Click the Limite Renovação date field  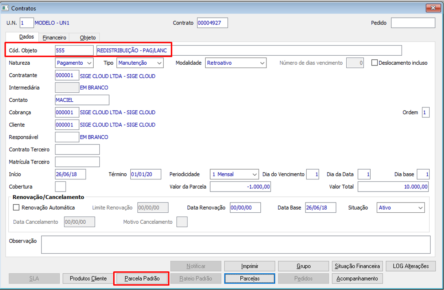pos(153,207)
